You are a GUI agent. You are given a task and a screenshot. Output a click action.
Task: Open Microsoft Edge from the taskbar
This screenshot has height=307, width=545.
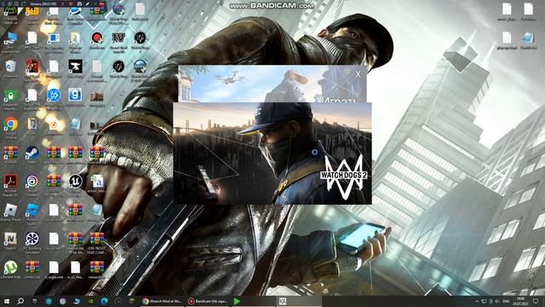pos(104,301)
